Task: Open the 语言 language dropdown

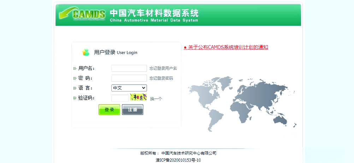Action: click(x=129, y=88)
